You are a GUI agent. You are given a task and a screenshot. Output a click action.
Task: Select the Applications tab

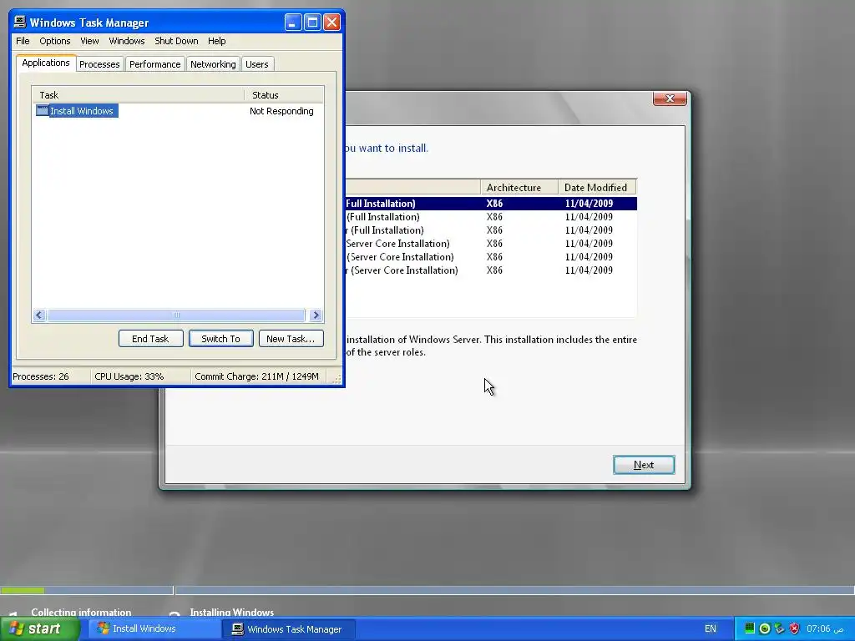(46, 63)
